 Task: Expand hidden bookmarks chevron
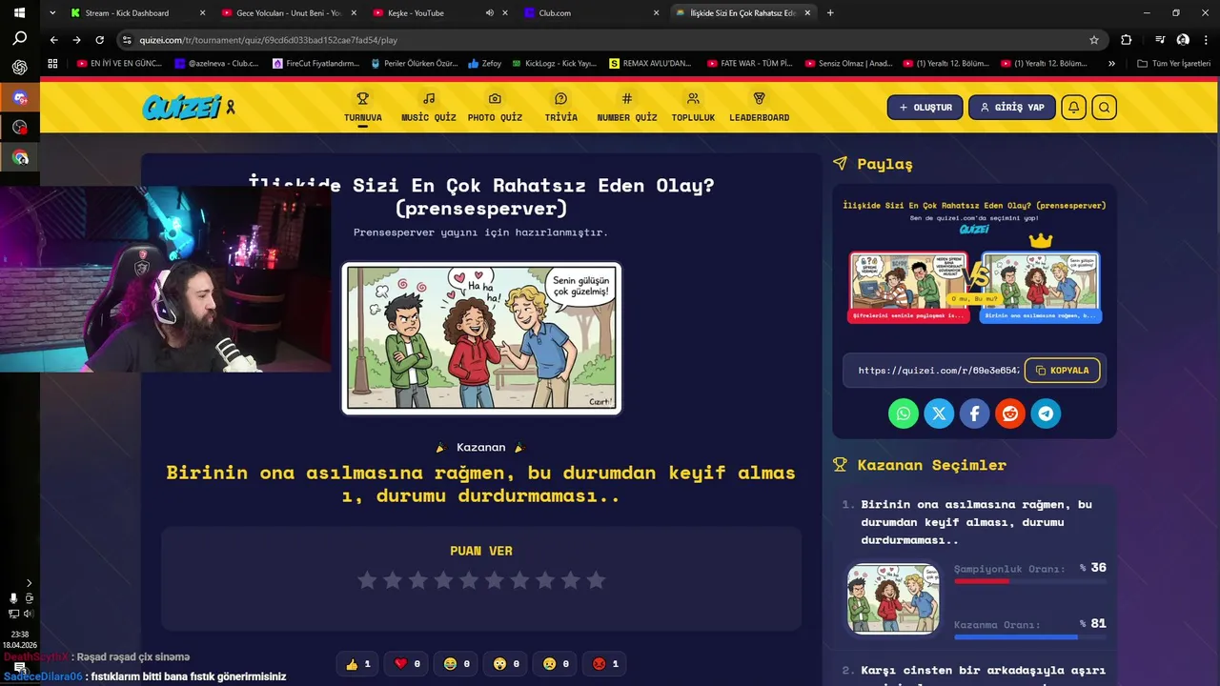click(x=1111, y=64)
